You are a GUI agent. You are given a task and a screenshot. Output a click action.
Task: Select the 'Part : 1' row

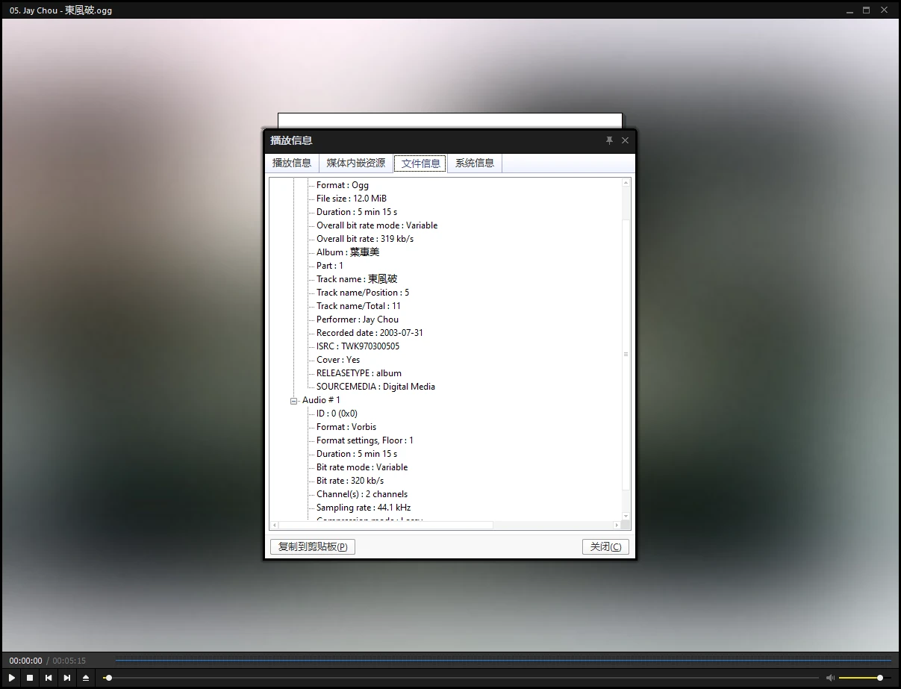click(330, 266)
